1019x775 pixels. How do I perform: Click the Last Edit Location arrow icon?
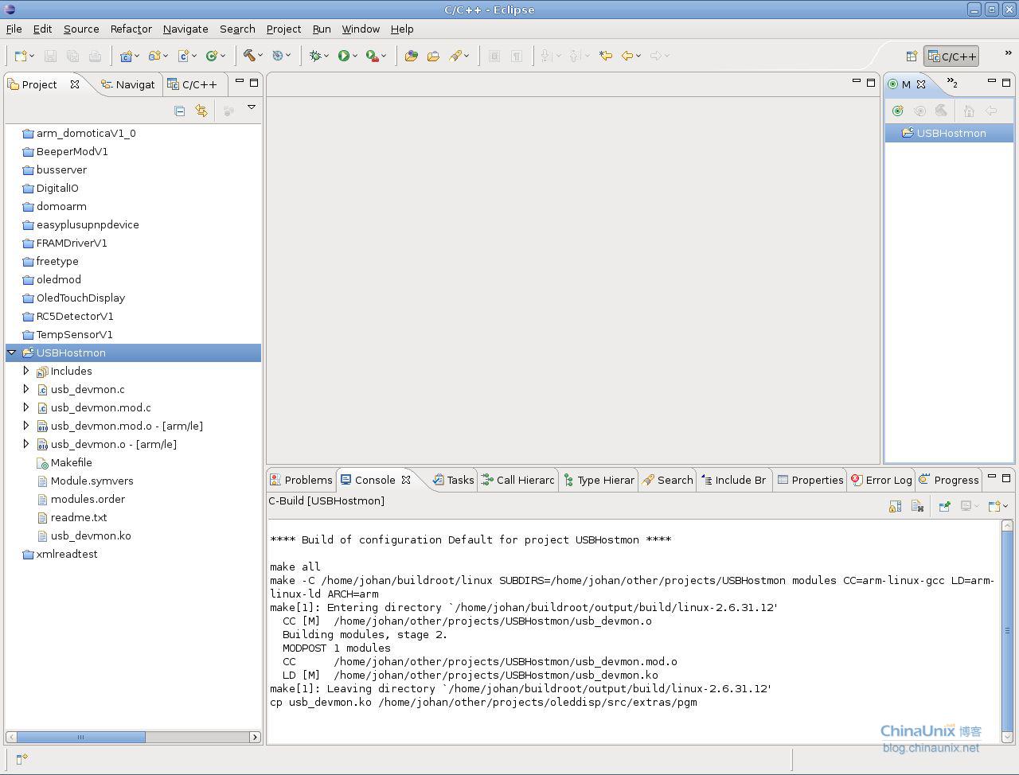606,56
